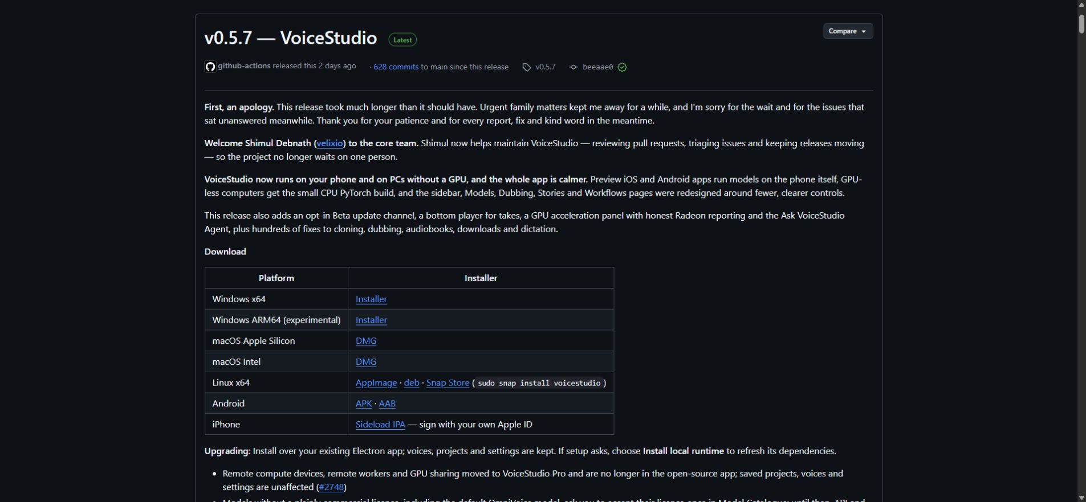Click the green verified check icon
The image size is (1086, 502).
pyautogui.click(x=623, y=67)
